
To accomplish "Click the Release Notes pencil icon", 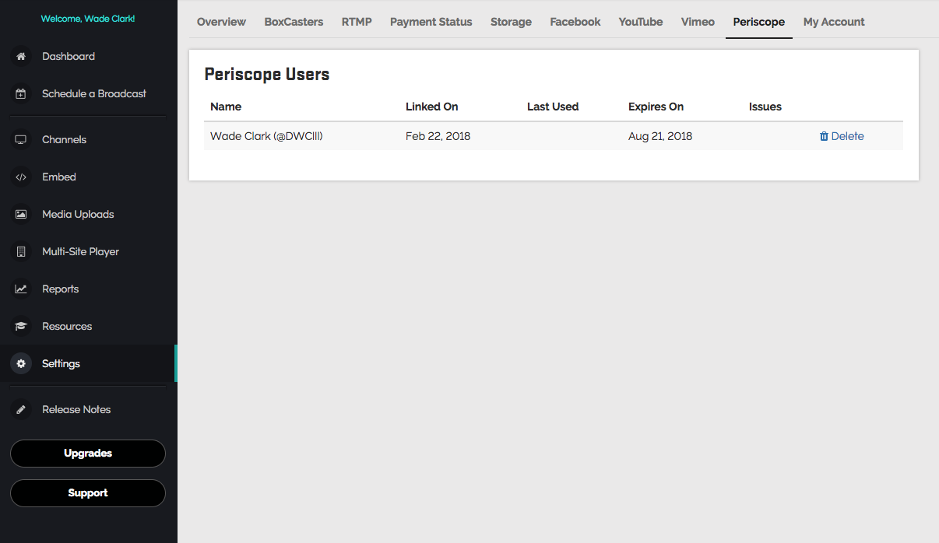I will tap(21, 410).
